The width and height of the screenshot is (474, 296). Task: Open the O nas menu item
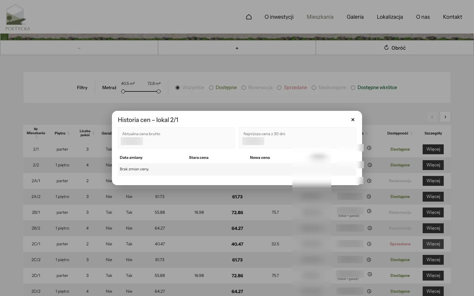[x=423, y=17]
